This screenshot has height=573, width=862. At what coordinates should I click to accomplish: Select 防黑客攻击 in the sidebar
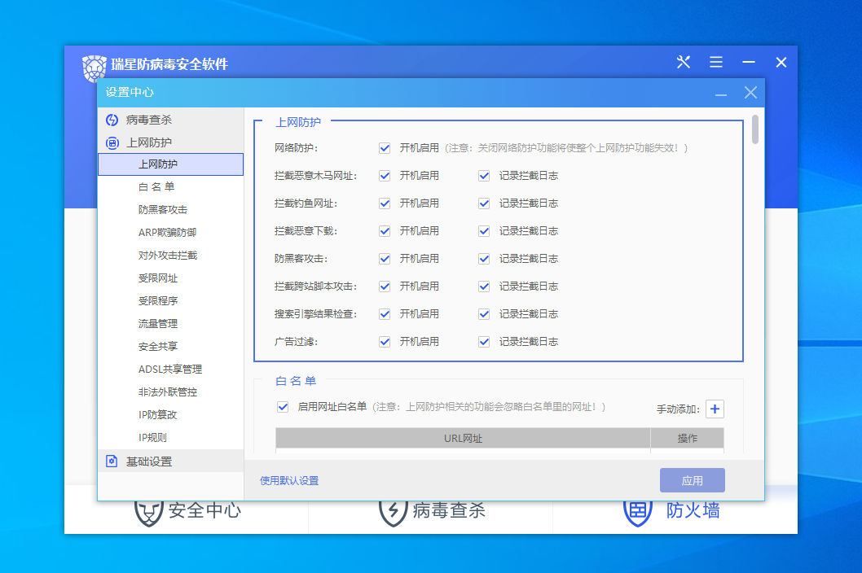[163, 210]
